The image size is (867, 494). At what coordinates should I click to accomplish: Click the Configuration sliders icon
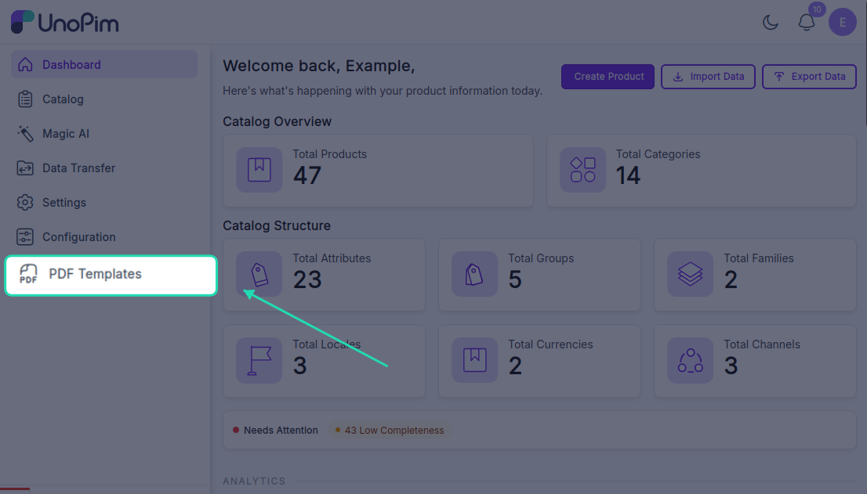[x=25, y=236]
